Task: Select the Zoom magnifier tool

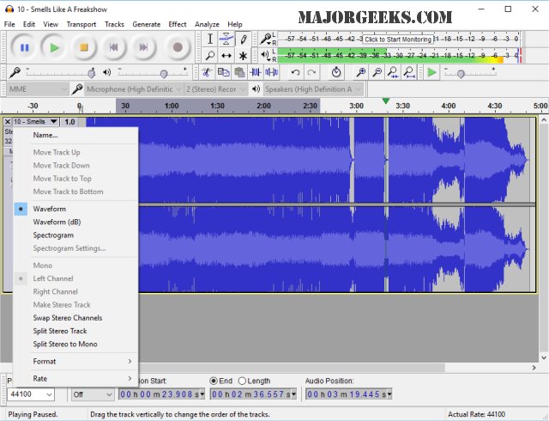Action: 209,56
